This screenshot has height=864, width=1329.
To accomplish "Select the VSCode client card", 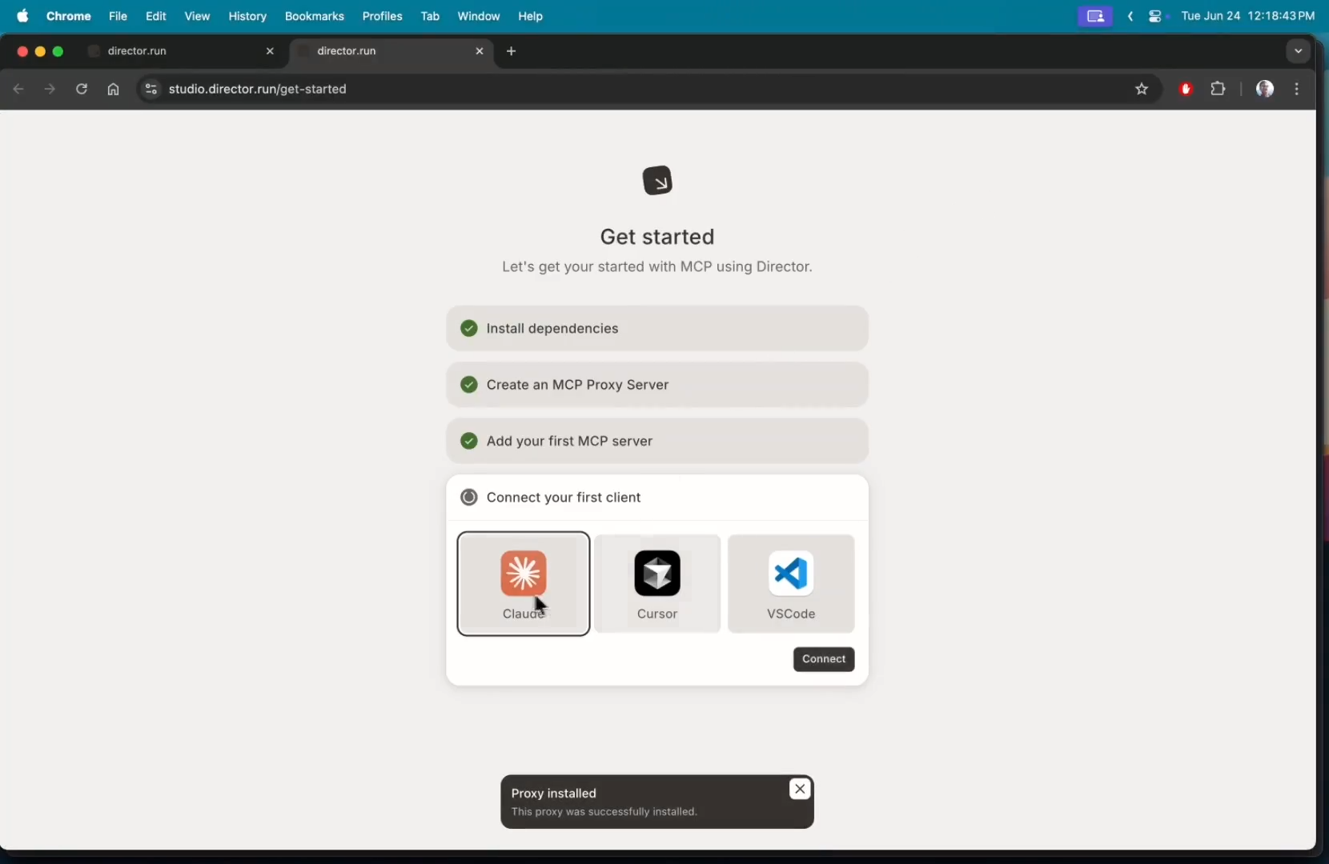I will pos(791,584).
